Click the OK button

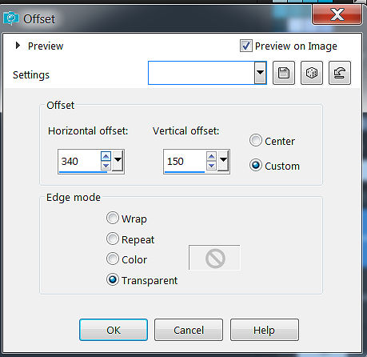(114, 330)
